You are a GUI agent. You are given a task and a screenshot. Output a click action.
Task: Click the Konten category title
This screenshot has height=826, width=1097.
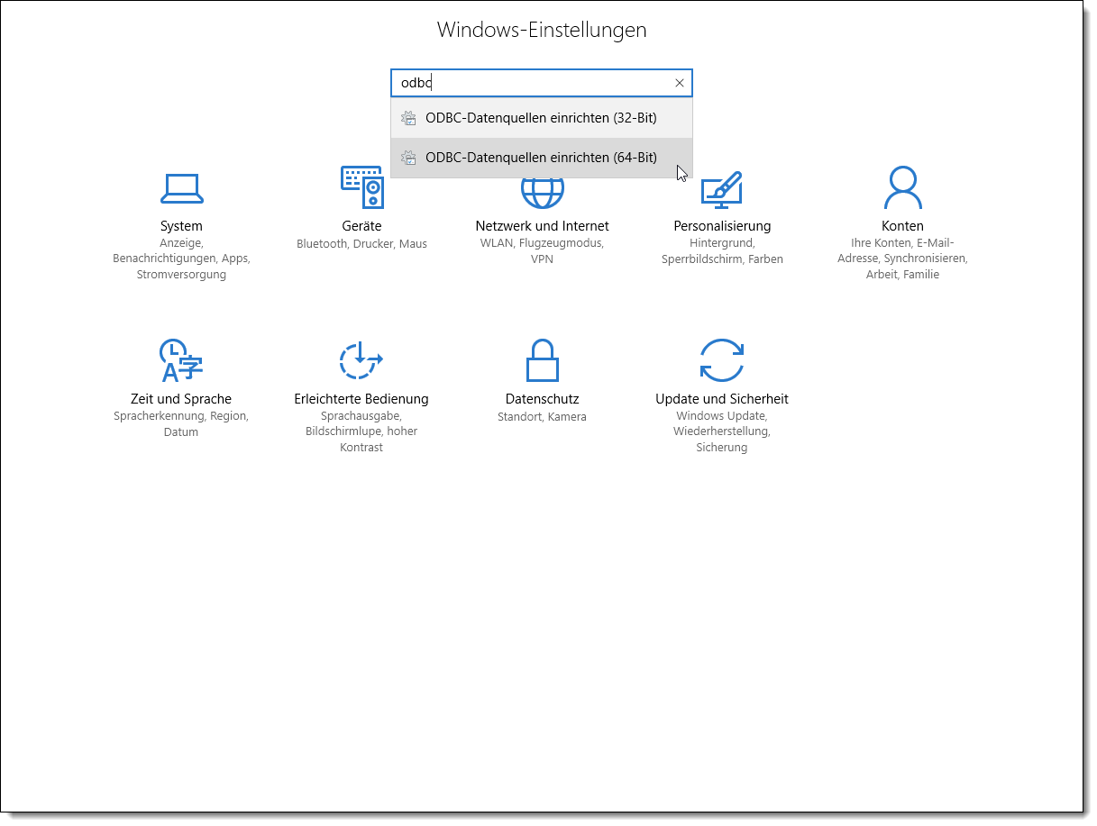pyautogui.click(x=902, y=226)
